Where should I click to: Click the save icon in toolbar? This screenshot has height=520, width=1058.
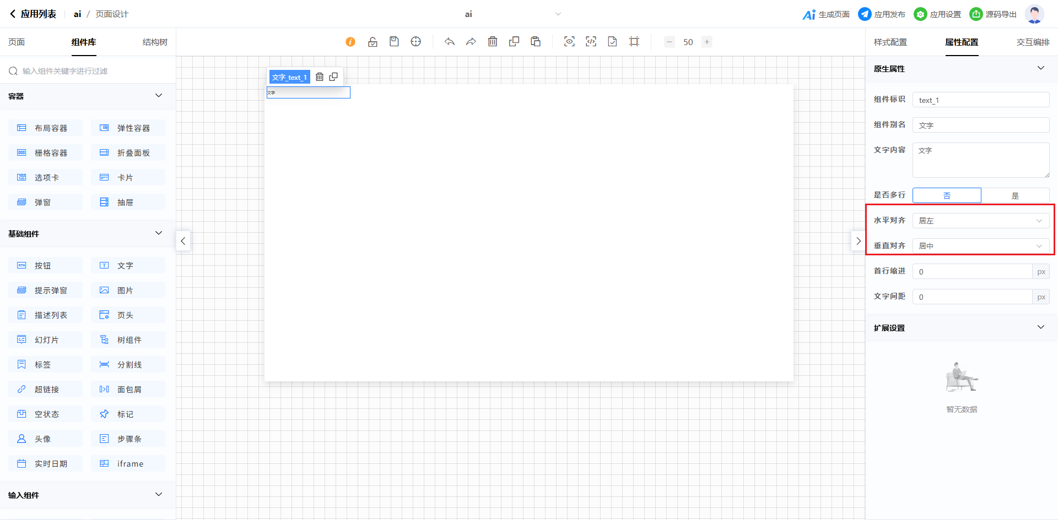pyautogui.click(x=394, y=42)
